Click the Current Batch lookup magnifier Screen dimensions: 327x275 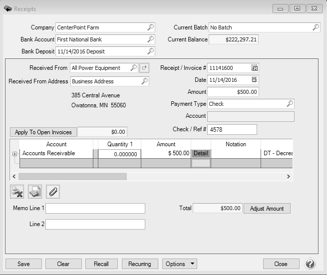coord(316,27)
